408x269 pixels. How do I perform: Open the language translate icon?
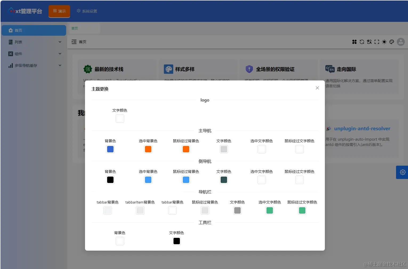[x=369, y=42]
